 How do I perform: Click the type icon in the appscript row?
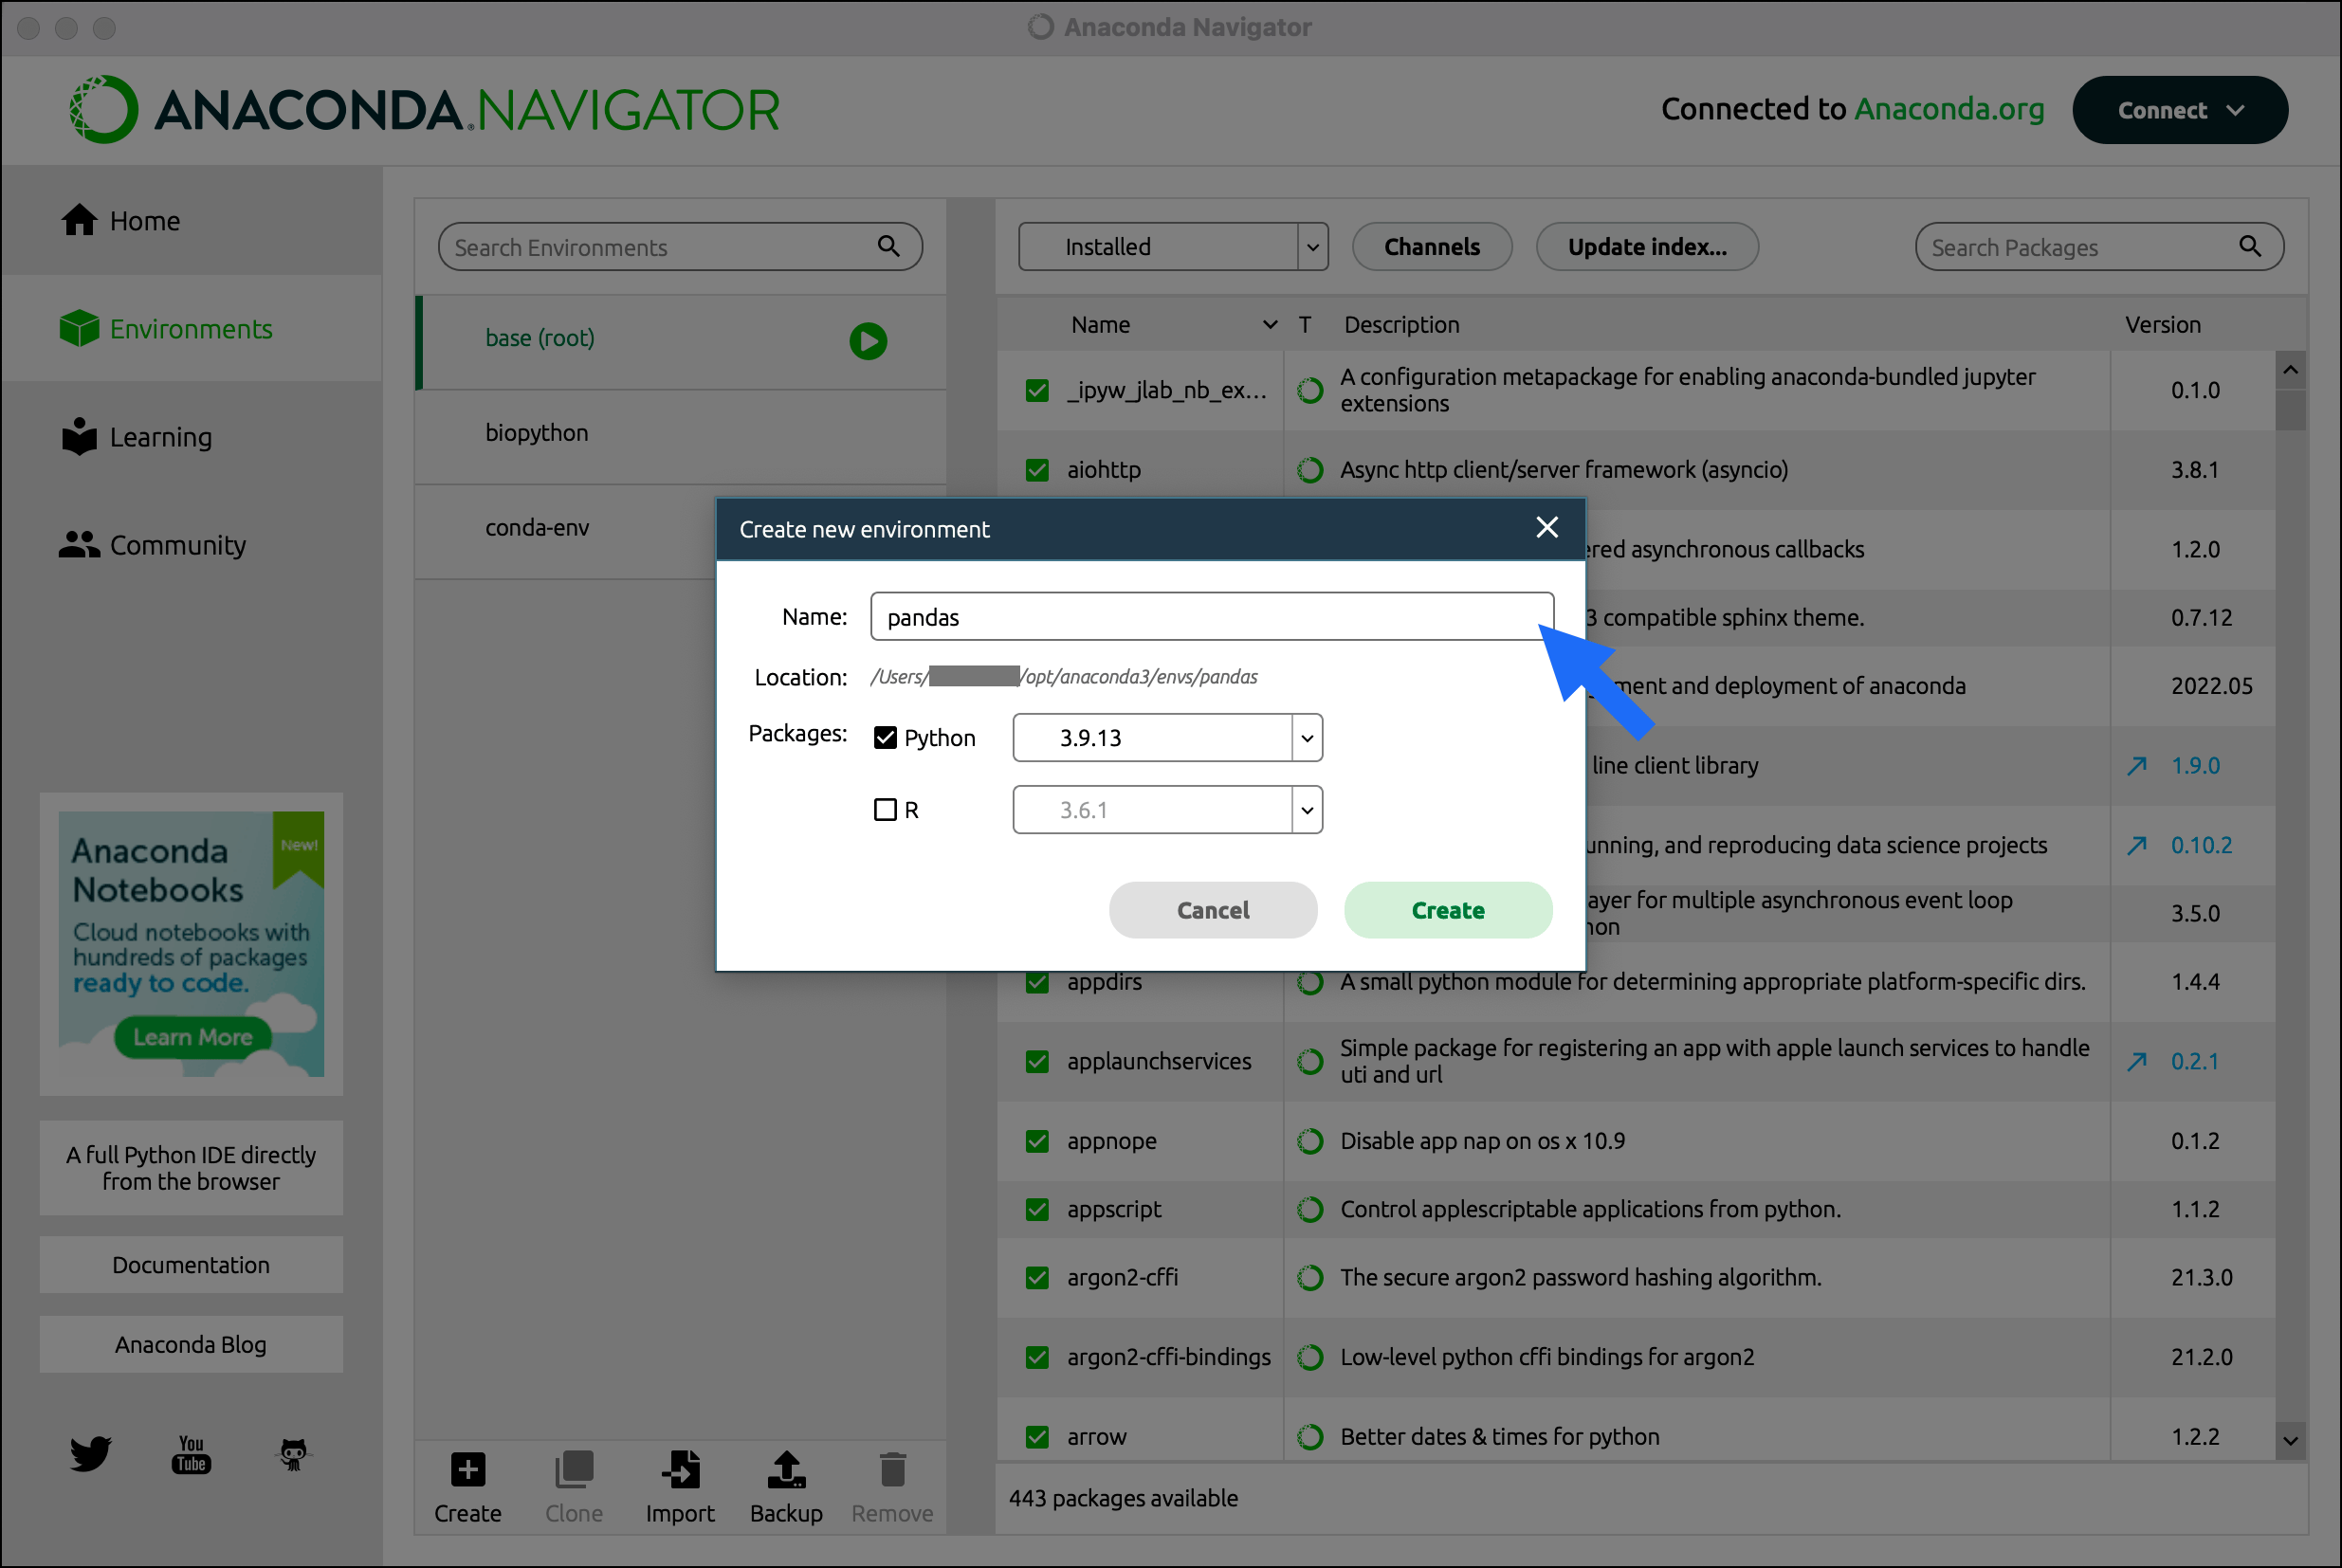tap(1310, 1210)
